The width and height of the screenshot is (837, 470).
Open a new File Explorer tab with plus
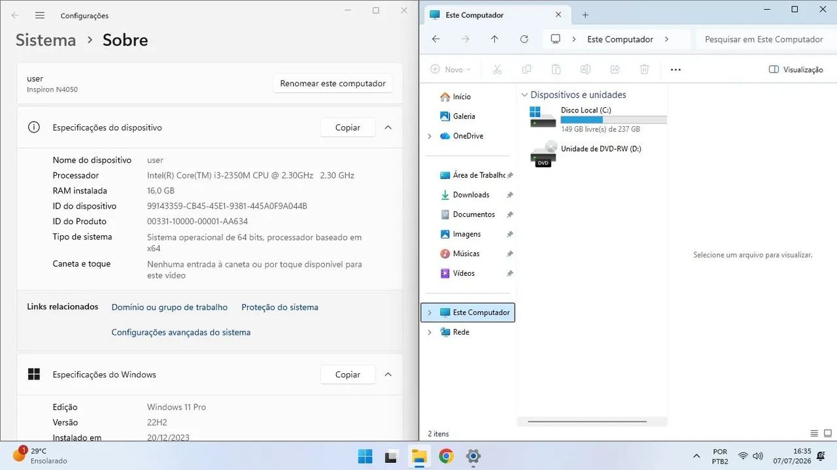[585, 15]
